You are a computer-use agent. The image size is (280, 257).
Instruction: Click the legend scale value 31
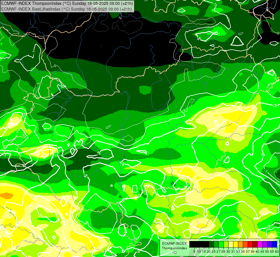click(233, 252)
